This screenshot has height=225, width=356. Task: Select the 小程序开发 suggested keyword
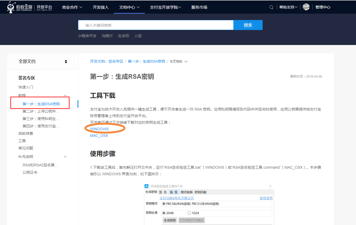87,36
